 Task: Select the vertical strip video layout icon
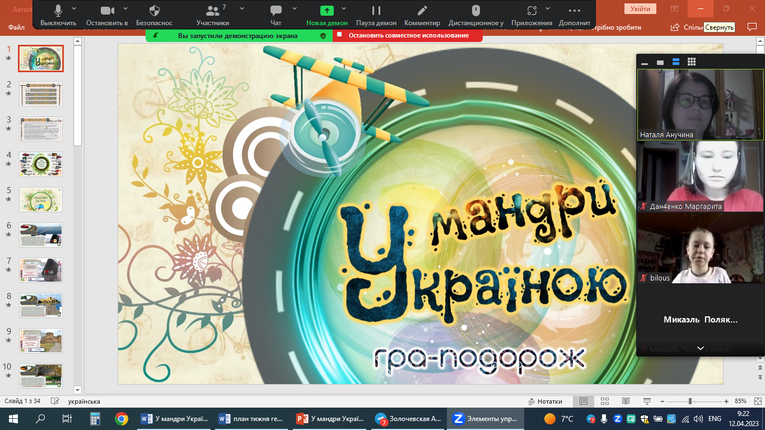(676, 62)
